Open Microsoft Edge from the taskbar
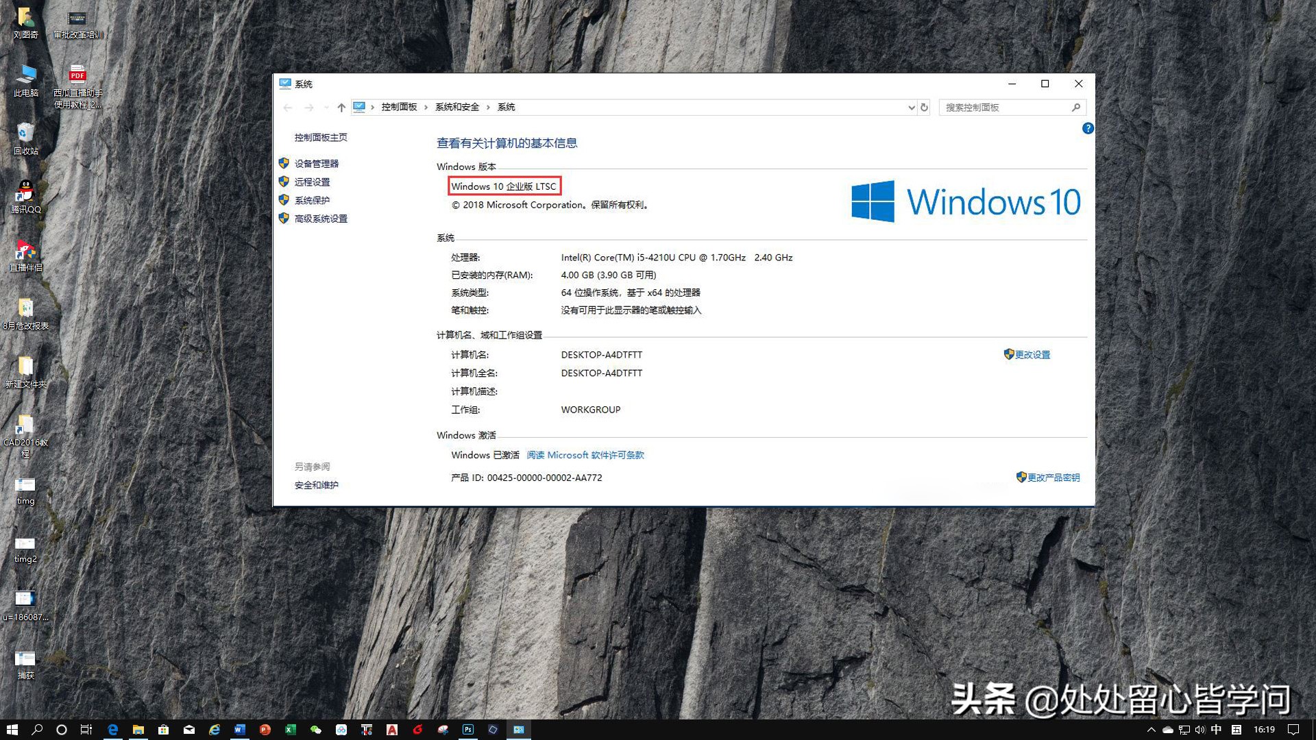Image resolution: width=1316 pixels, height=740 pixels. [x=112, y=730]
